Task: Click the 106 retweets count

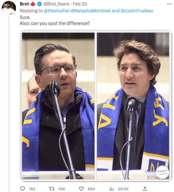Action: click(61, 189)
